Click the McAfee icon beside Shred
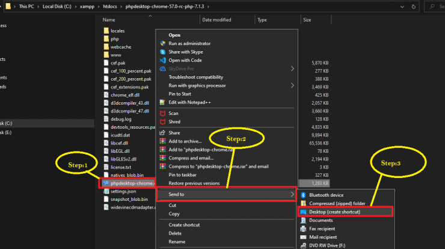 [162, 122]
